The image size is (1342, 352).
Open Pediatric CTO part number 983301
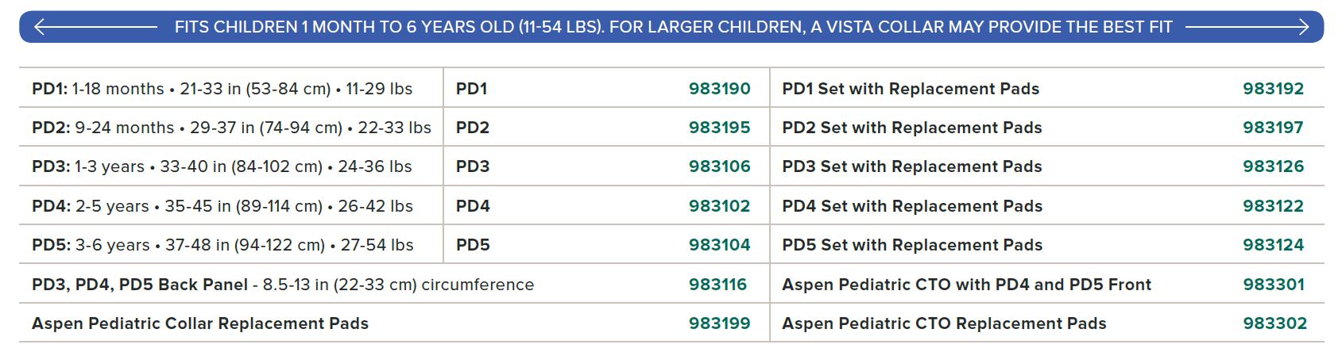(1273, 285)
